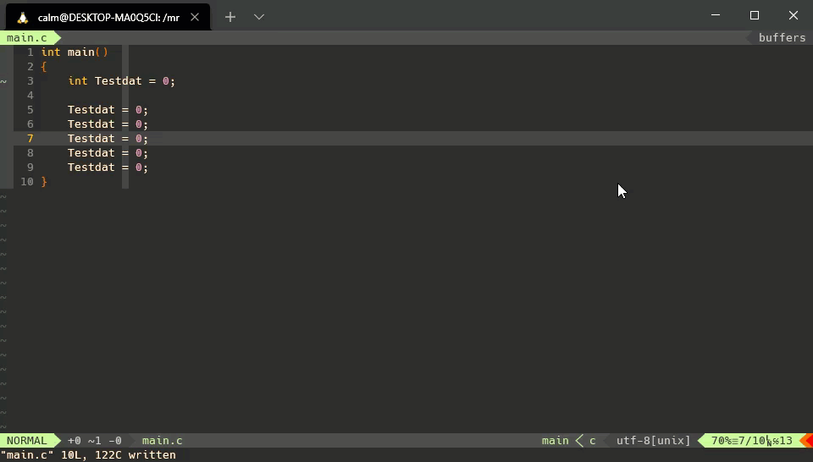Click 'int Testdat = 0;' on line 3

click(x=122, y=80)
